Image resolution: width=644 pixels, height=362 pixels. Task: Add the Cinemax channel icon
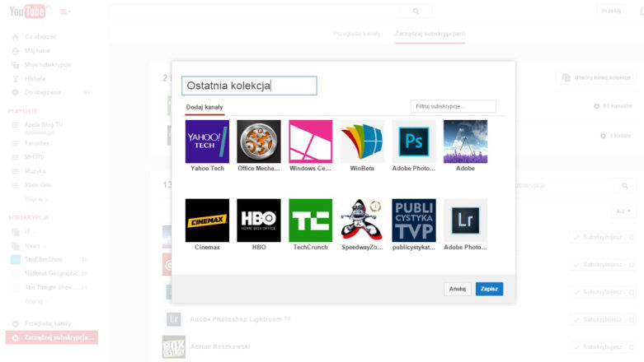click(x=207, y=220)
